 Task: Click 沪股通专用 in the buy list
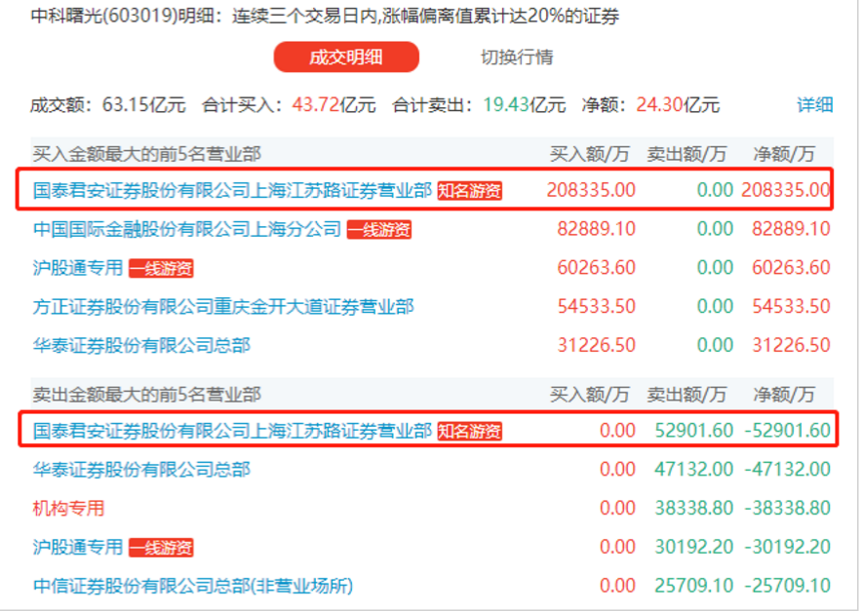(x=78, y=268)
